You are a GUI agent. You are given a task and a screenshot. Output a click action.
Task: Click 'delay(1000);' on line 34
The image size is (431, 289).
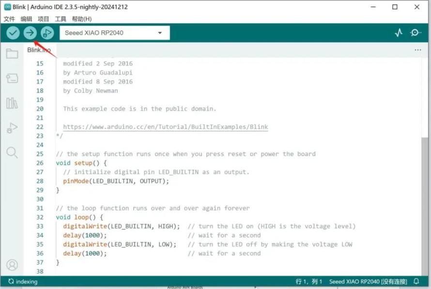coord(85,235)
